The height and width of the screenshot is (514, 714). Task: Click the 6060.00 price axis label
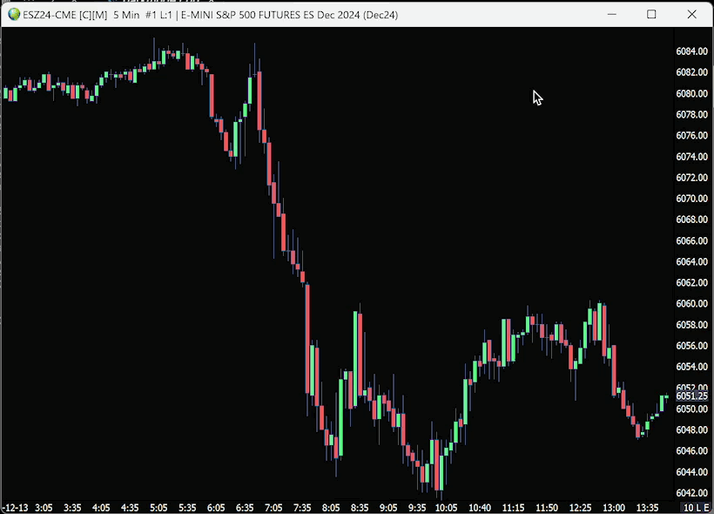[x=691, y=304]
